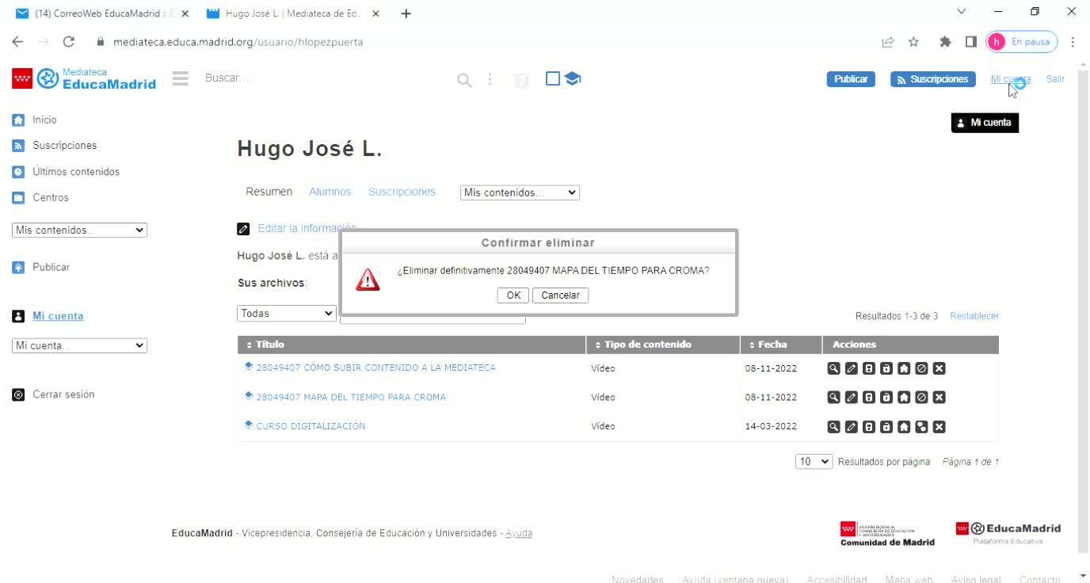Open the Mi cuenta dropdown in the sidebar
The width and height of the screenshot is (1090, 583).
(x=80, y=345)
